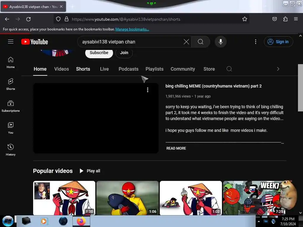
Task: Open the Windows Start menu
Action: [x=8, y=221]
